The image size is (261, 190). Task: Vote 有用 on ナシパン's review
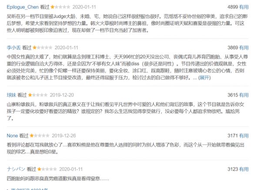[244, 169]
